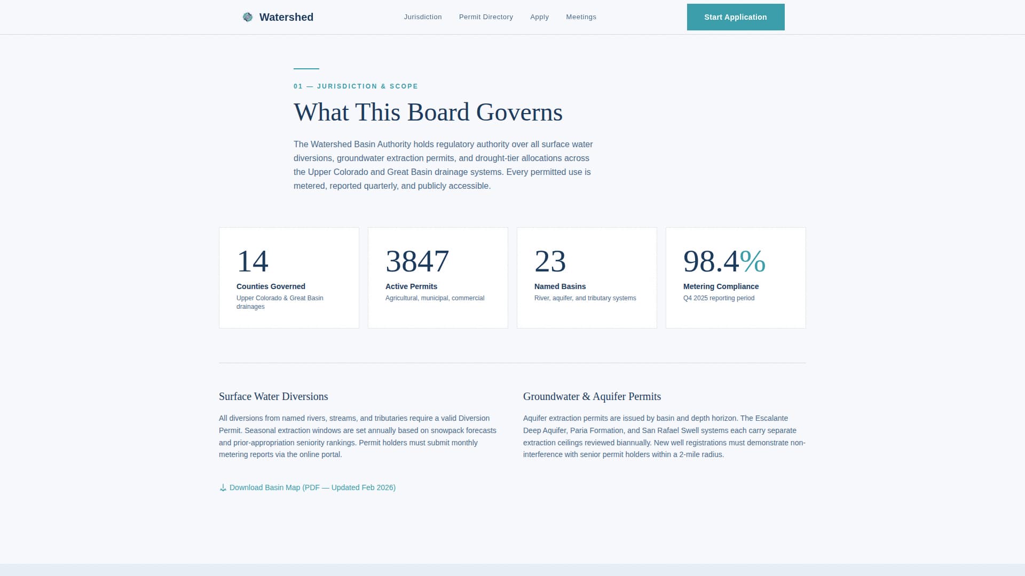Select the 'Active Permits' label

pos(411,286)
